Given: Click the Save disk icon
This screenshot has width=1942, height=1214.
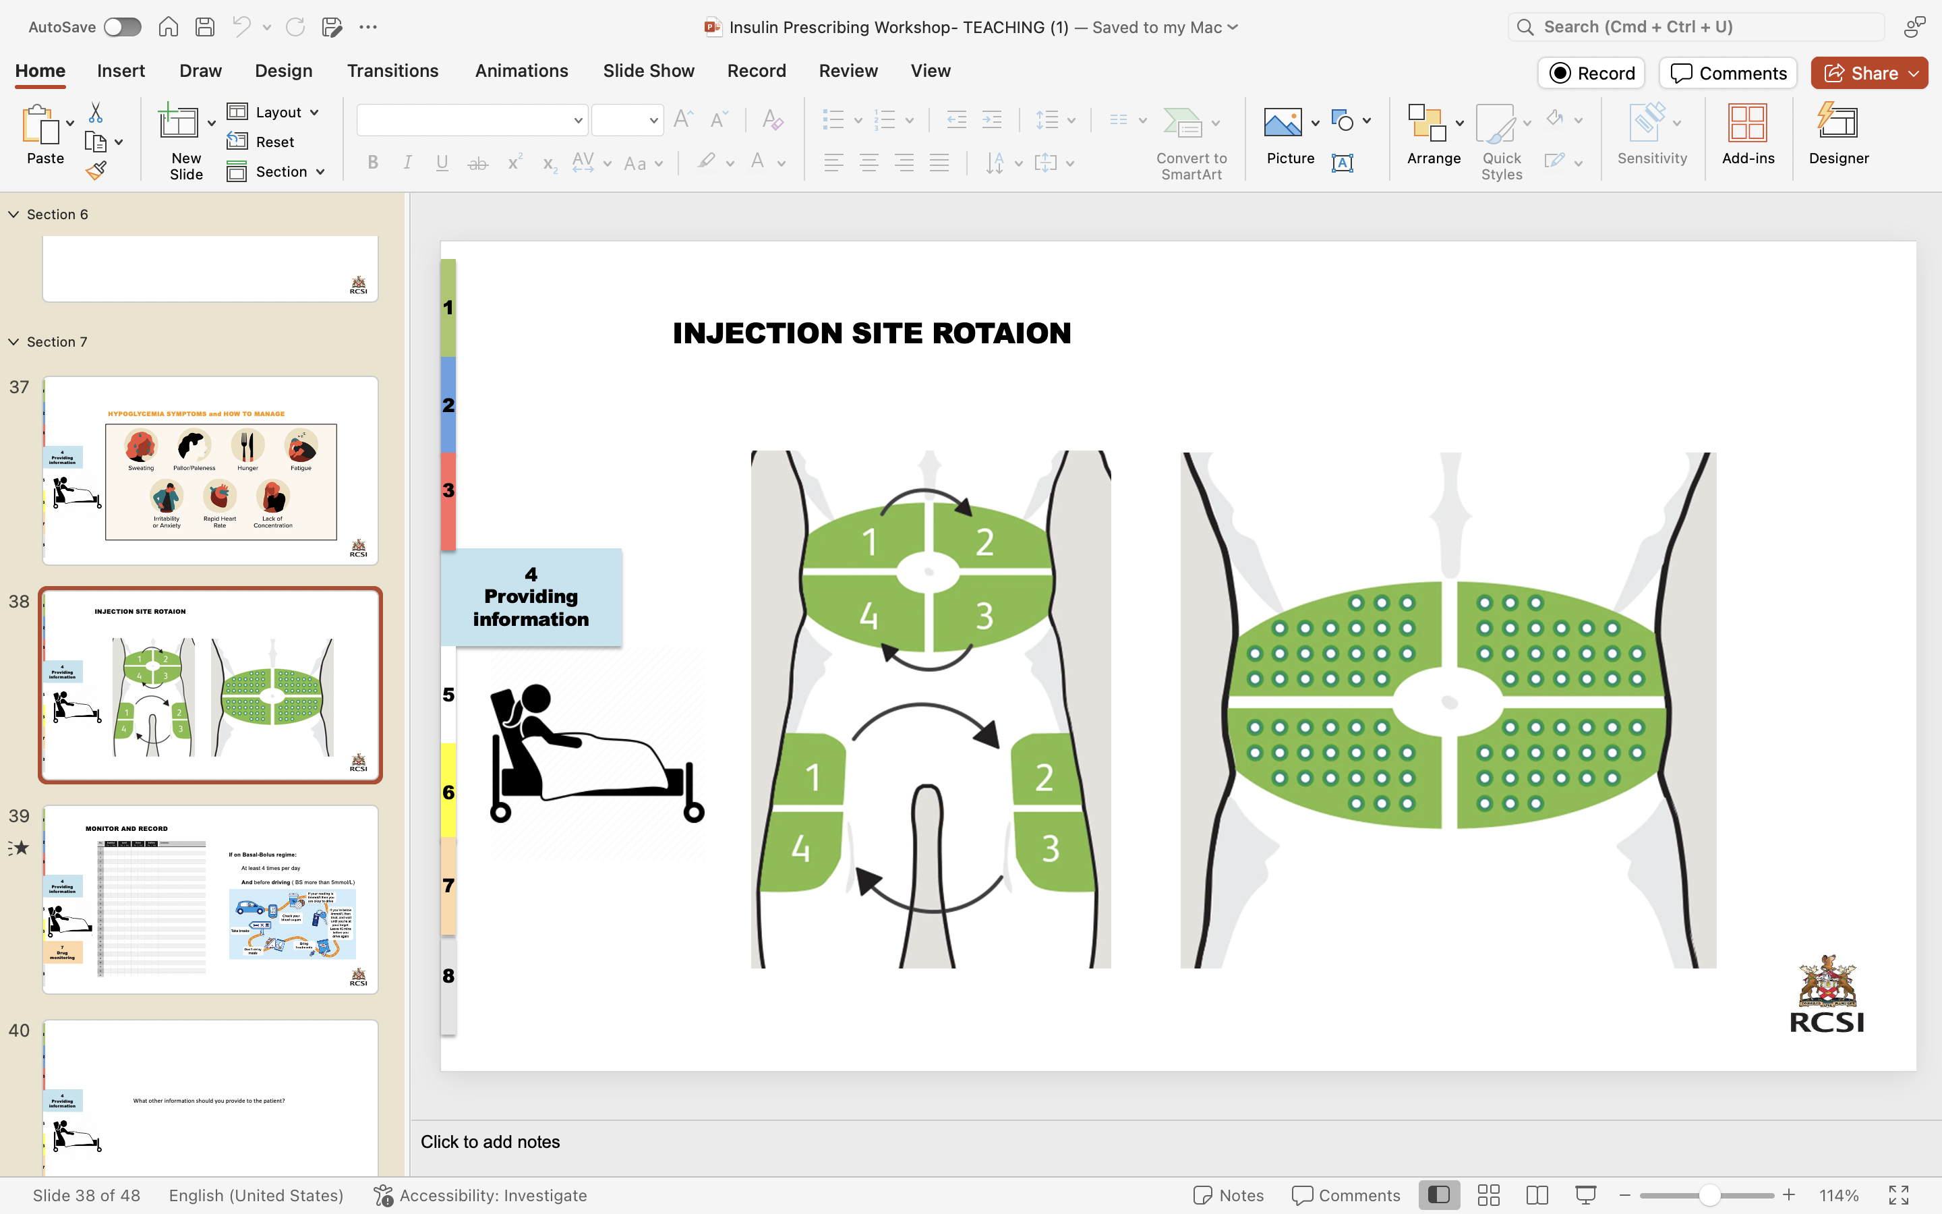Looking at the screenshot, I should tap(204, 27).
